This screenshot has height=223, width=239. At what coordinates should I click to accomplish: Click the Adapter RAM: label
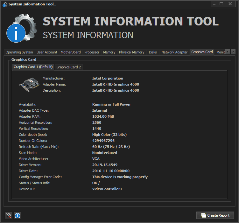[x=30, y=116]
